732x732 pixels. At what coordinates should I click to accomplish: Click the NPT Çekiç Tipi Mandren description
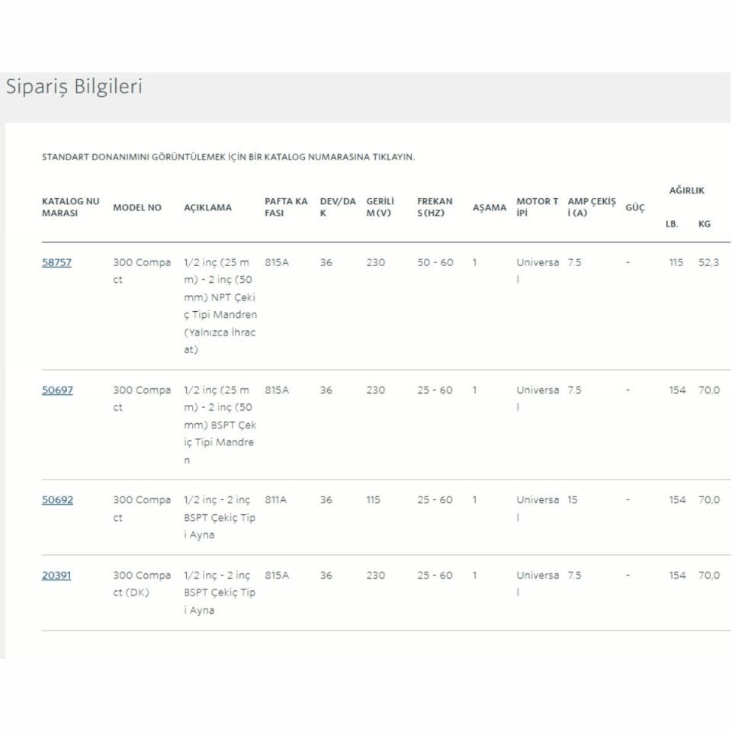click(220, 306)
